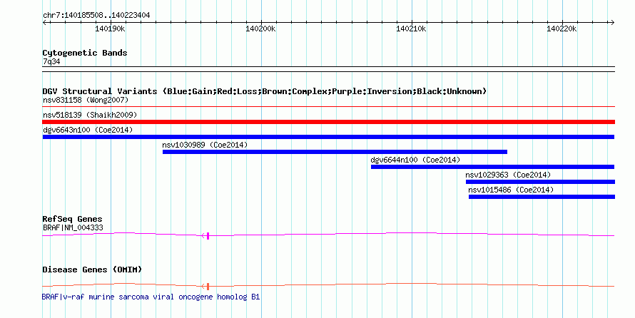The height and width of the screenshot is (318, 635).
Task: Click the RefSeq Genes track title
Action: click(x=72, y=219)
